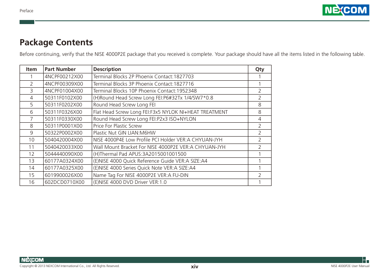Image resolution: width=389 pixels, height=274 pixels.
Task: Select part number 4NCPF01004X00
Action: [x=64, y=91]
